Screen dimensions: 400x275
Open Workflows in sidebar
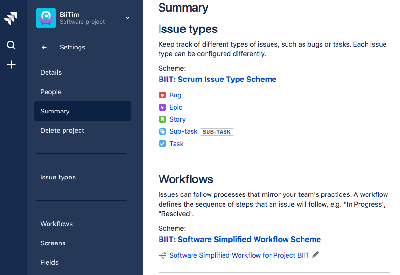tap(56, 224)
